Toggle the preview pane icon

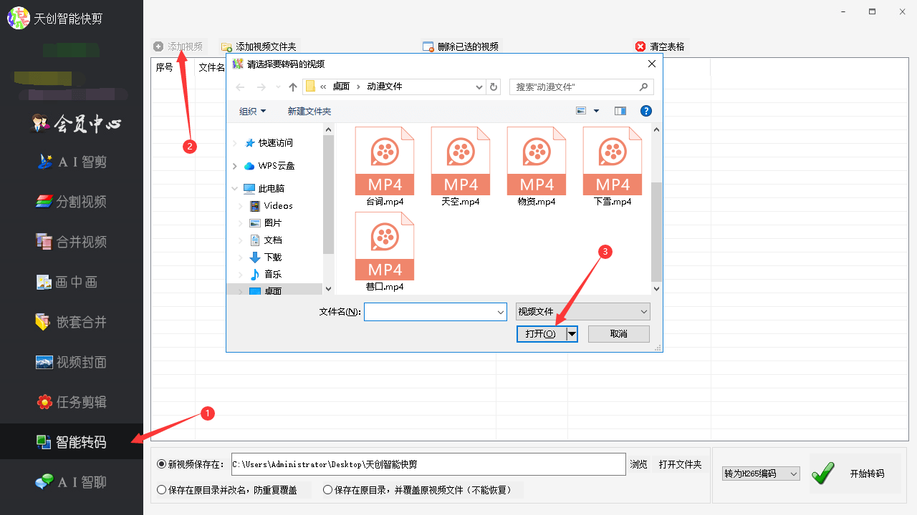tap(620, 111)
